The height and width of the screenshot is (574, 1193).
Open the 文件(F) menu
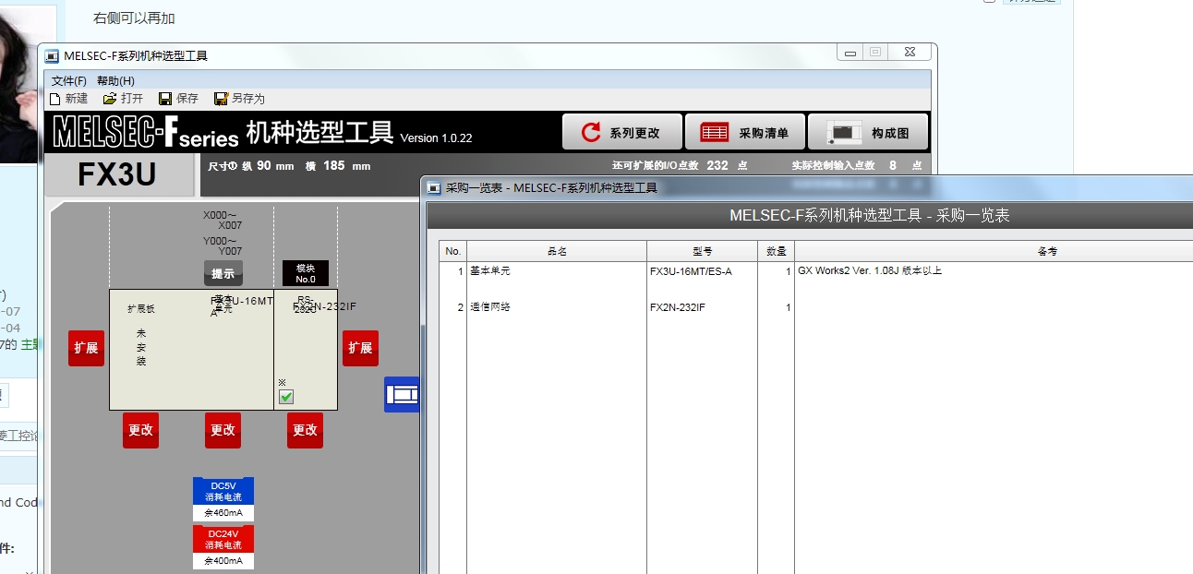(69, 81)
